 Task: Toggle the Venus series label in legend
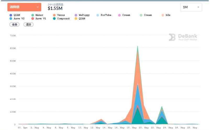tap(61, 15)
